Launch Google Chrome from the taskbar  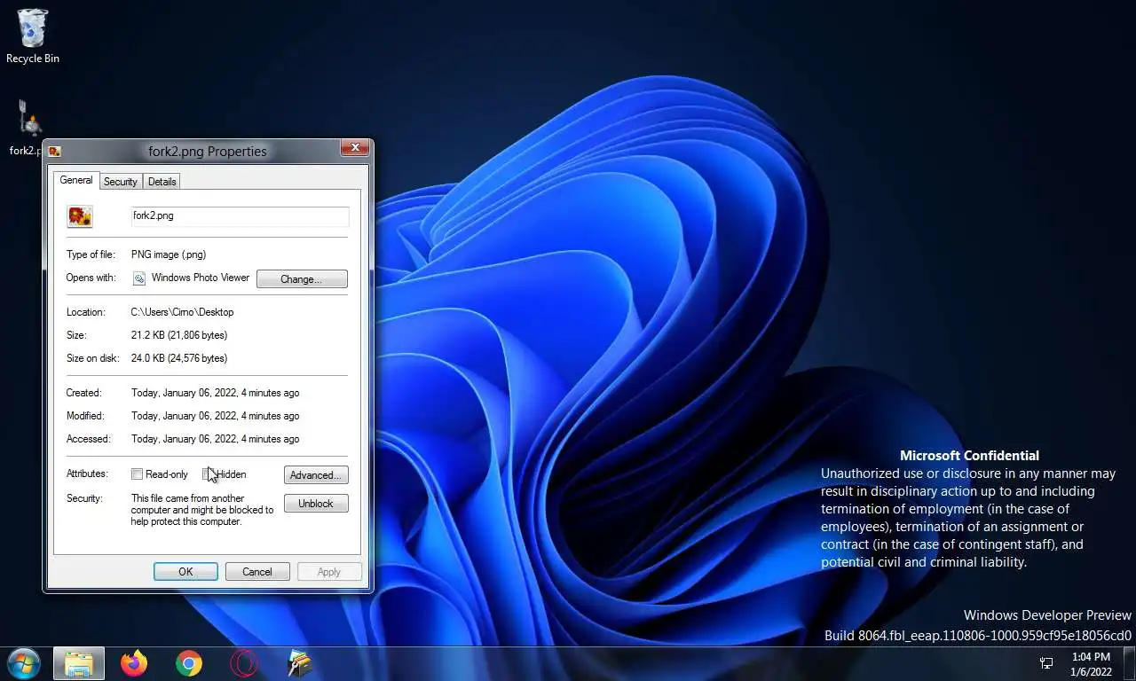tap(189, 663)
